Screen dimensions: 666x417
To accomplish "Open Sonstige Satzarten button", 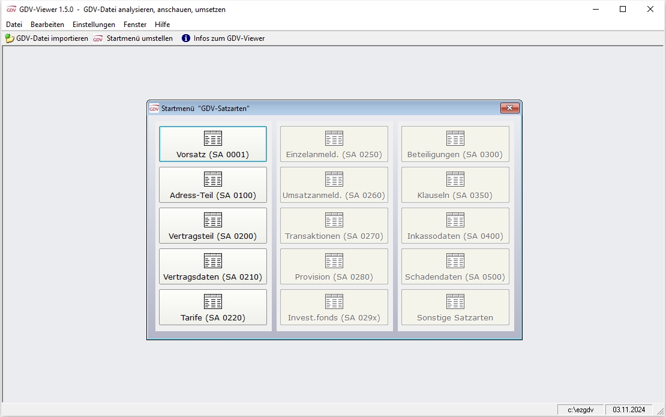I will tap(455, 307).
